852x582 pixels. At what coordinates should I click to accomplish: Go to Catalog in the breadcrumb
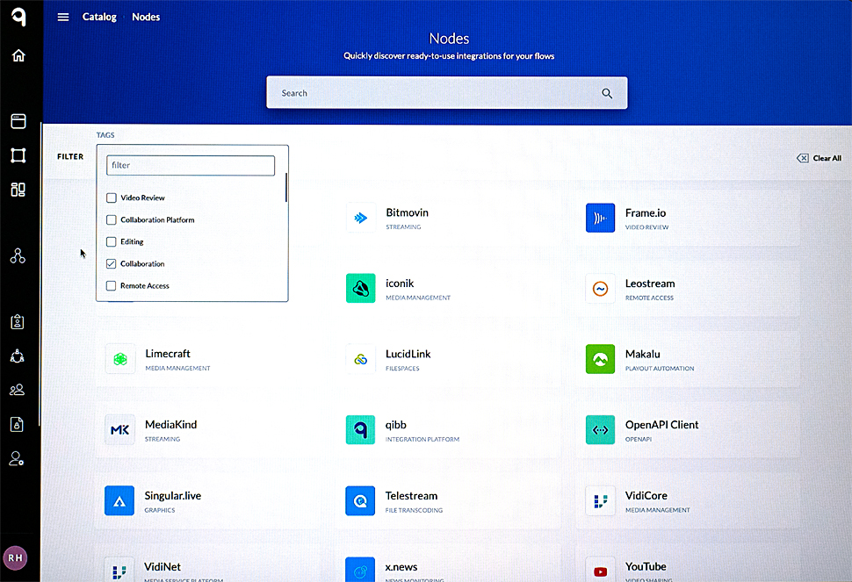99,17
